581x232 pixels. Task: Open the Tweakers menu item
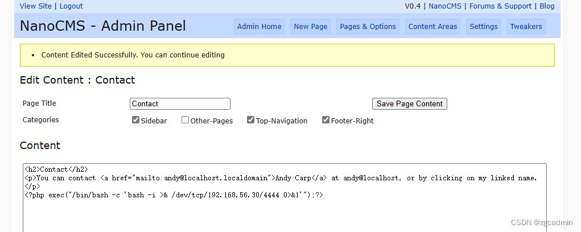tap(526, 27)
